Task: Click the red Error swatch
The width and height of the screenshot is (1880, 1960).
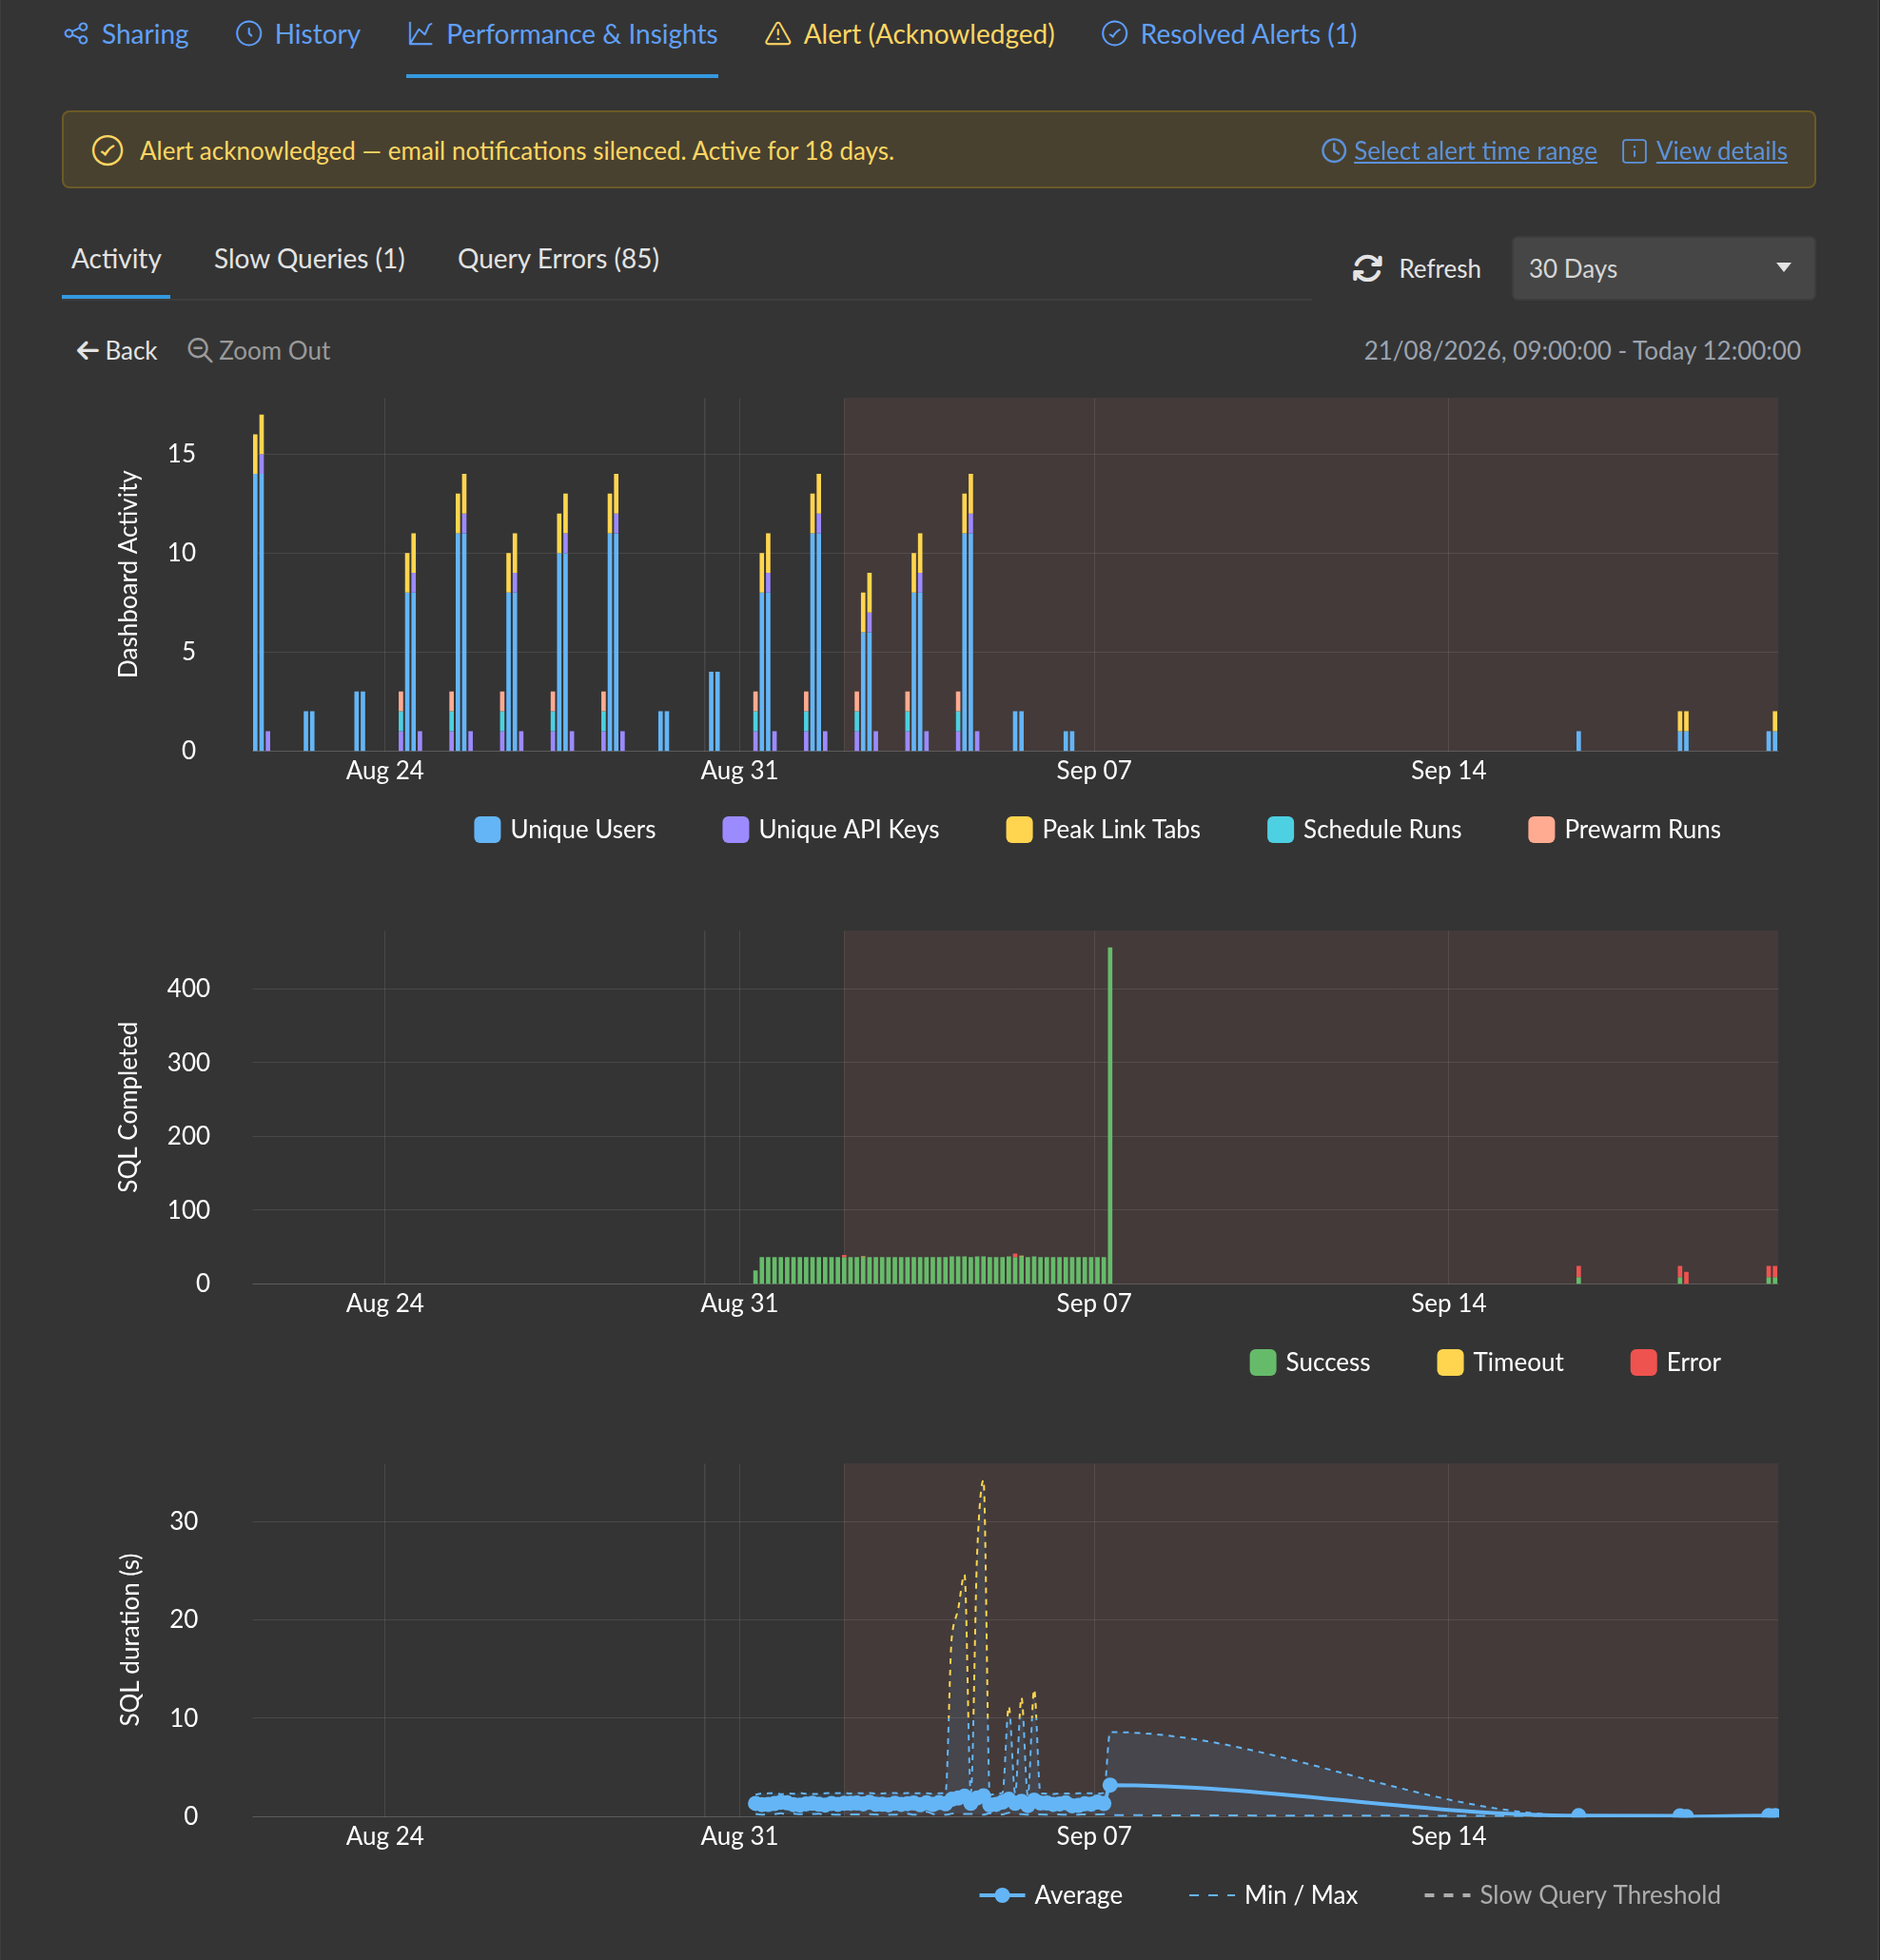Action: [1644, 1363]
